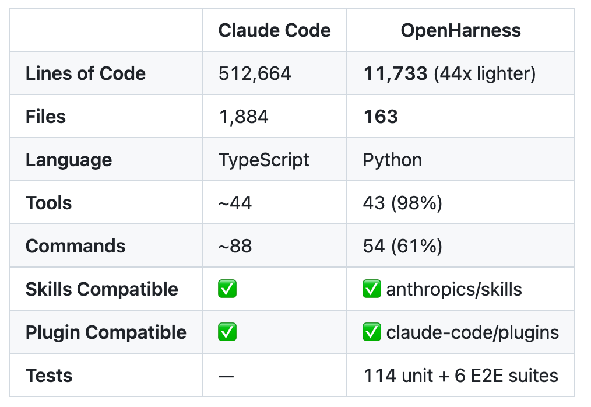Viewport: 591px width, 407px height.
Task: Select the Python cell
Action: point(392,160)
